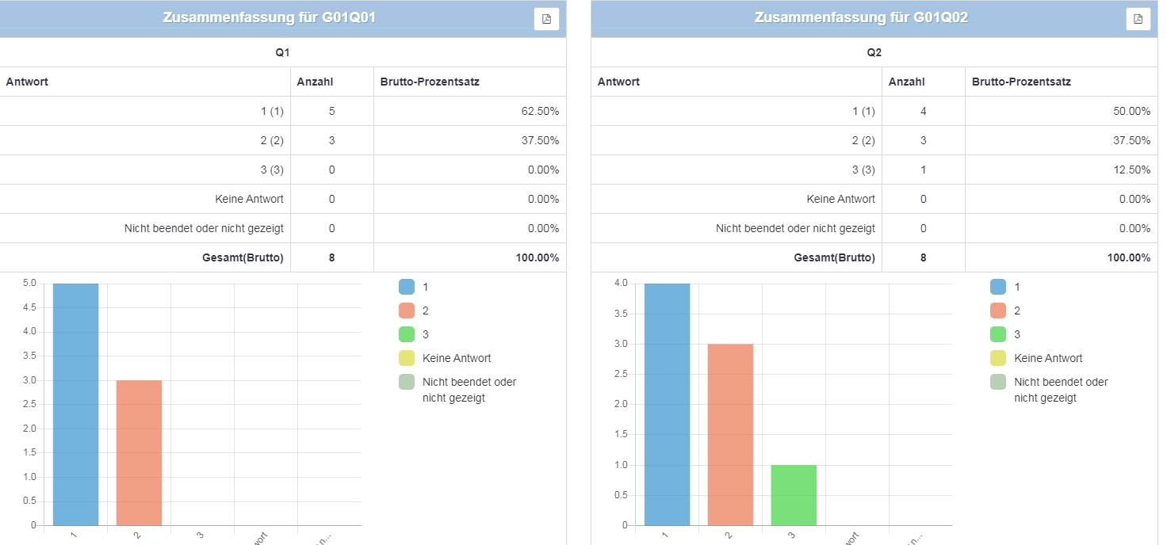
Task: Click the green legend swatch in Q2 chart
Action: (998, 334)
